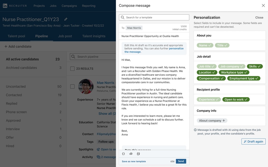Click the pencil icon to edit project name
Screen dimensions: 268x167
click(66, 19)
